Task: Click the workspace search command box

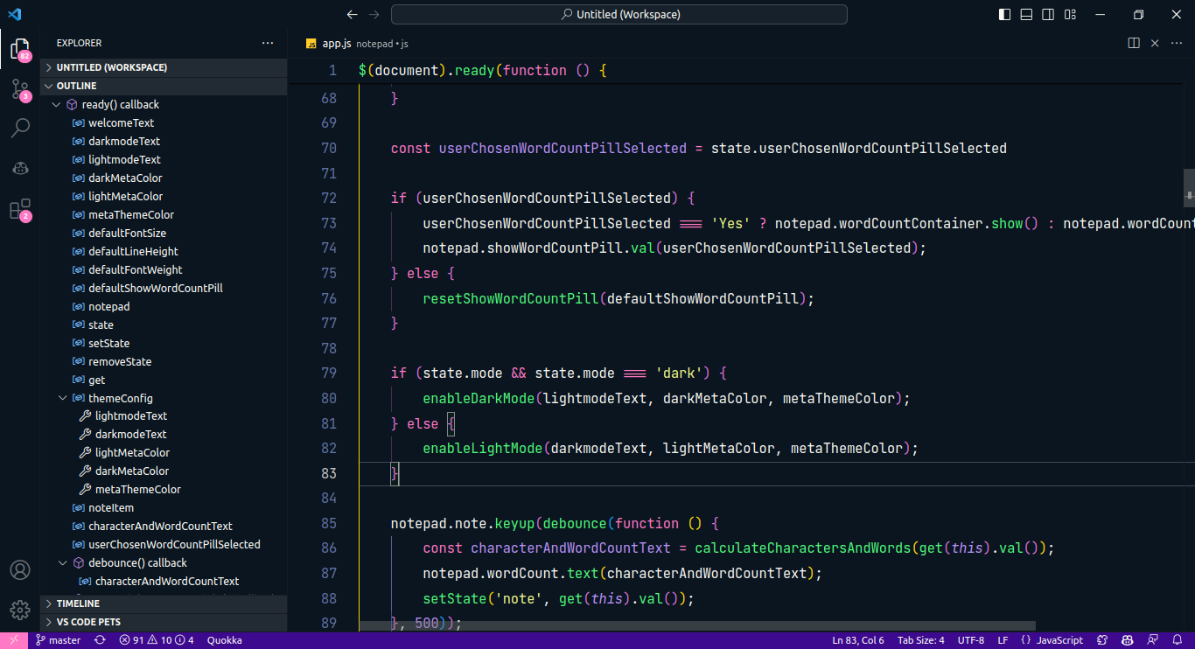Action: click(x=618, y=14)
